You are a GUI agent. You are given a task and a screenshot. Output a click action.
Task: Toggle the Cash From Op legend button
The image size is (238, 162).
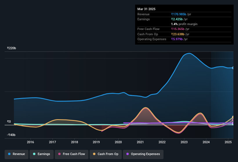tap(106, 154)
